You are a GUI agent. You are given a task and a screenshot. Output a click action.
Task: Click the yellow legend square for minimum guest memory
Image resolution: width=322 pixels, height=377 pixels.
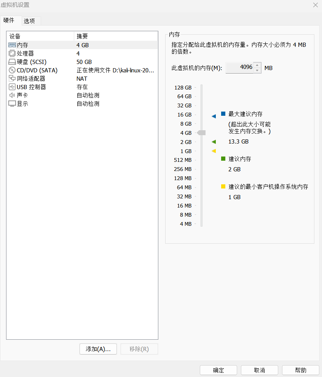tap(223, 186)
